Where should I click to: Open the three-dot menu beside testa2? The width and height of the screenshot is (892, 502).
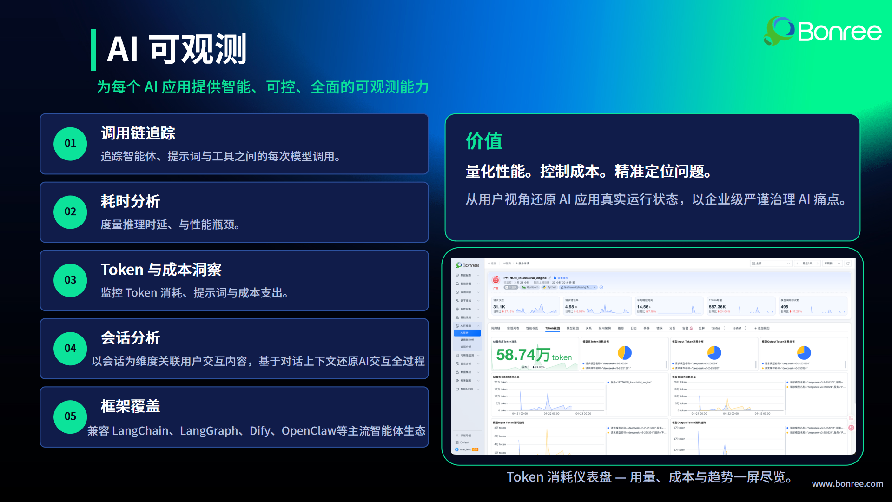pos(724,328)
